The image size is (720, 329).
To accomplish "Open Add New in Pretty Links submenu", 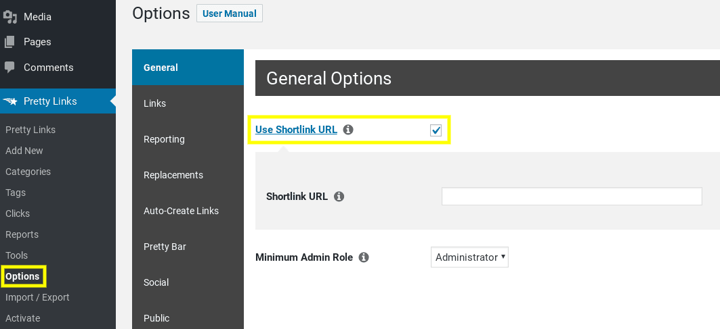I will point(24,151).
